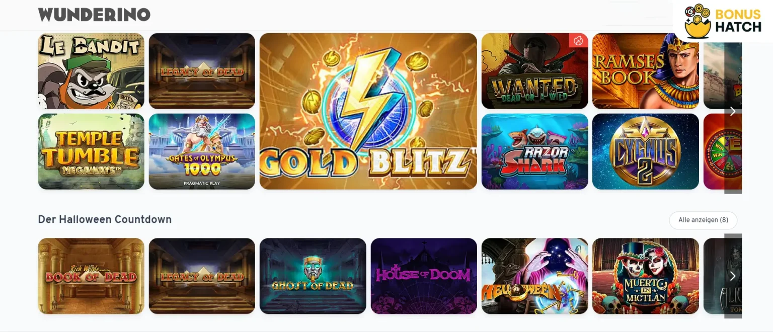Open Gates of Olympus 1000
773x332 pixels.
point(202,151)
